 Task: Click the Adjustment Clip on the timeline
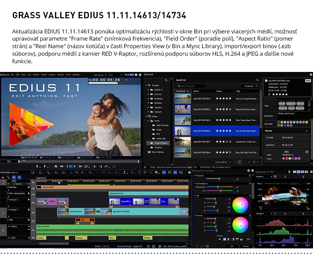tap(148, 193)
